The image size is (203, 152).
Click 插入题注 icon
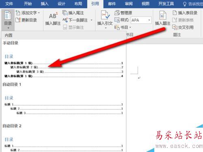163,15
